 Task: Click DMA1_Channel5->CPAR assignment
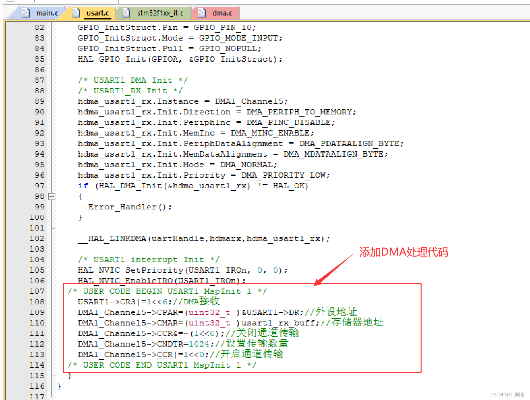(217, 312)
